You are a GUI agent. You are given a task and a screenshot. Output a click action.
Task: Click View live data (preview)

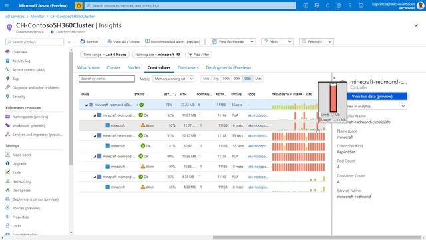[x=377, y=96]
